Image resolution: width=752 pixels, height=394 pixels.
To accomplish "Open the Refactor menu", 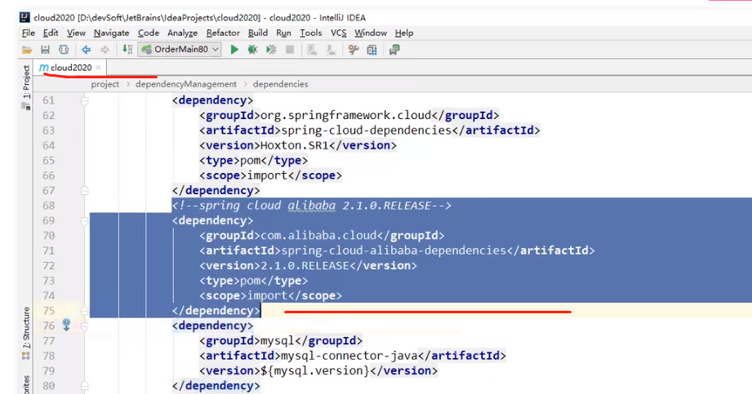I will click(223, 33).
